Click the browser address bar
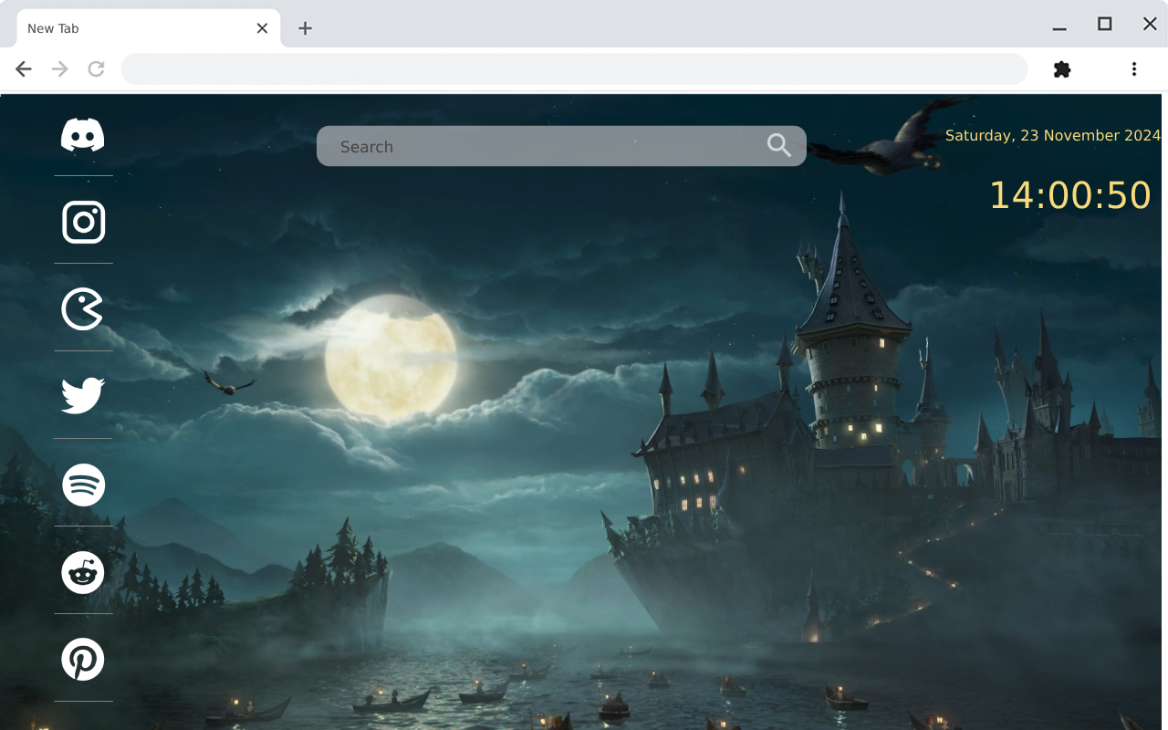This screenshot has width=1168, height=730. pos(573,68)
